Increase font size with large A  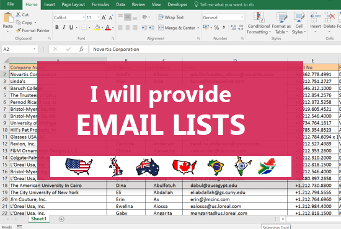[x=104, y=17]
